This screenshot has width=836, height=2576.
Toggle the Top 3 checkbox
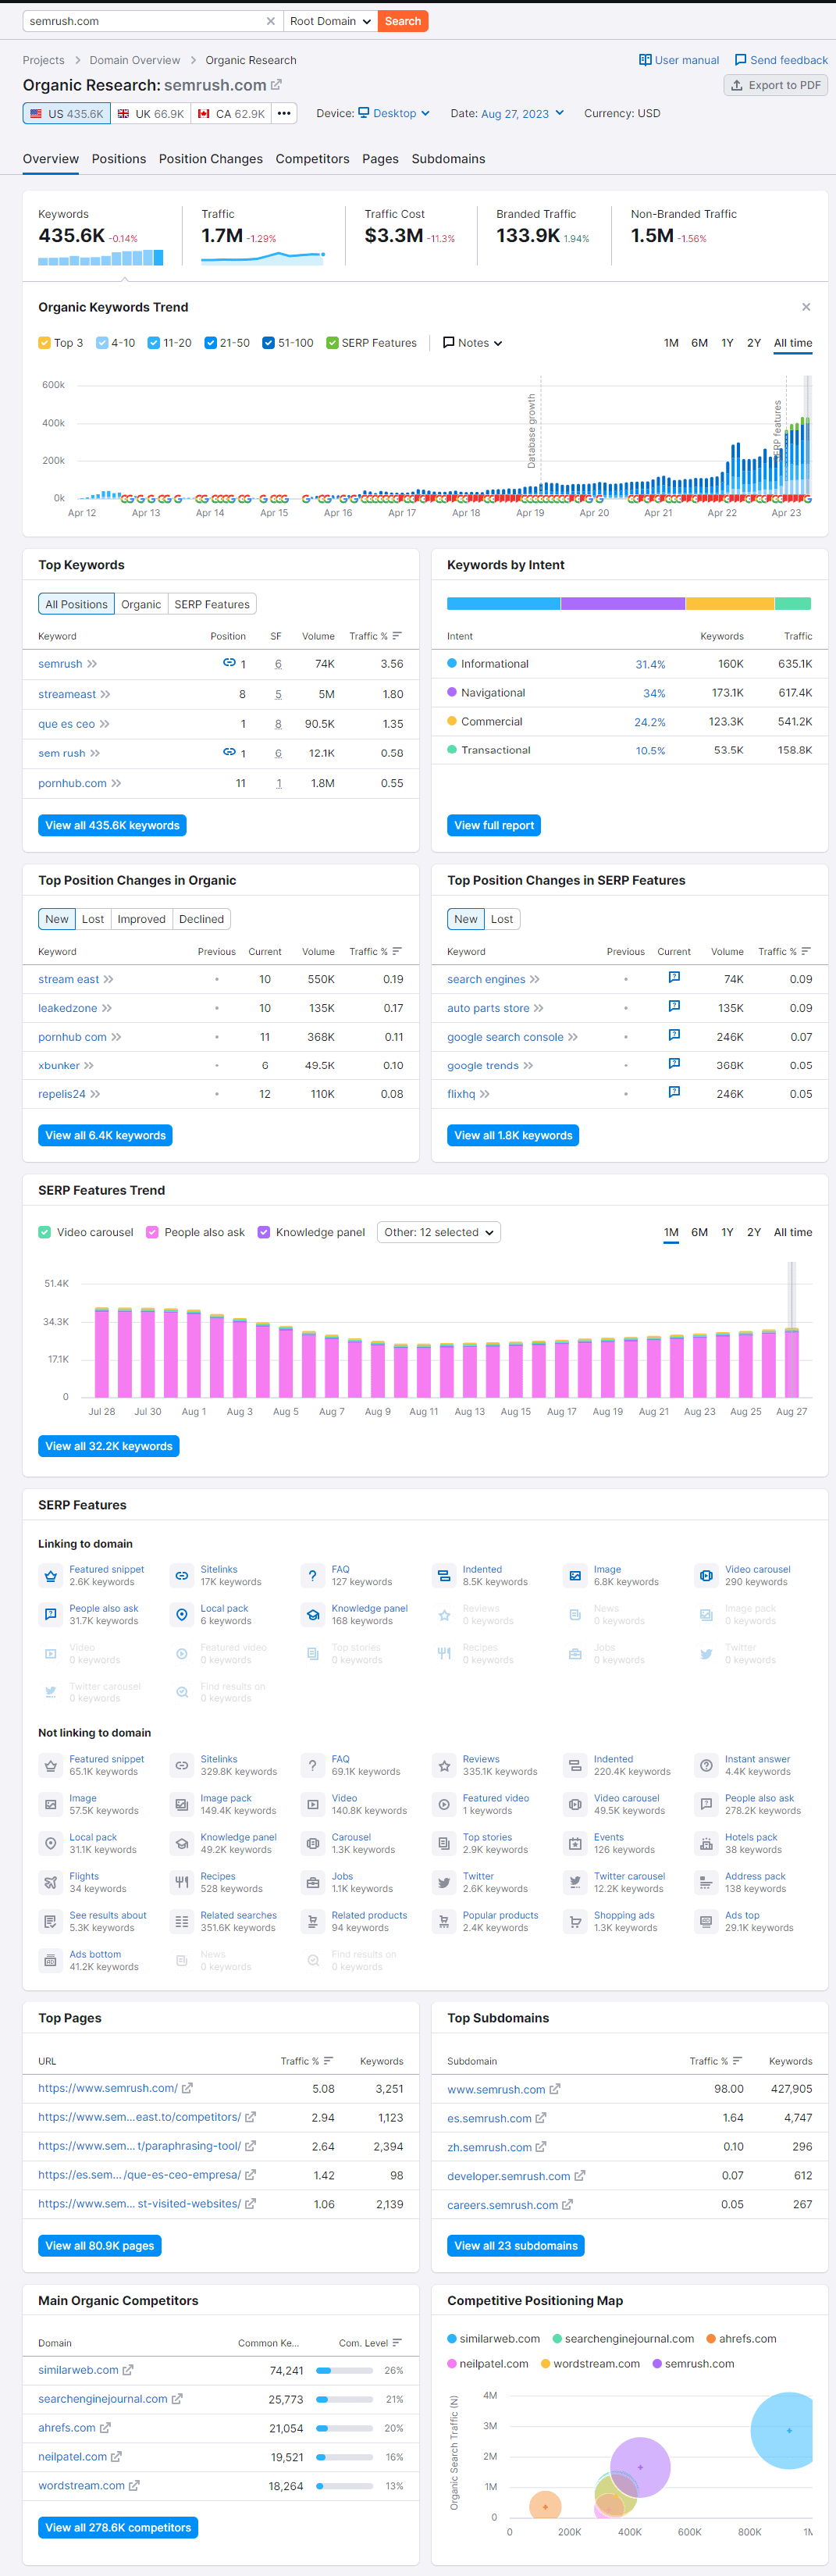pyautogui.click(x=44, y=343)
